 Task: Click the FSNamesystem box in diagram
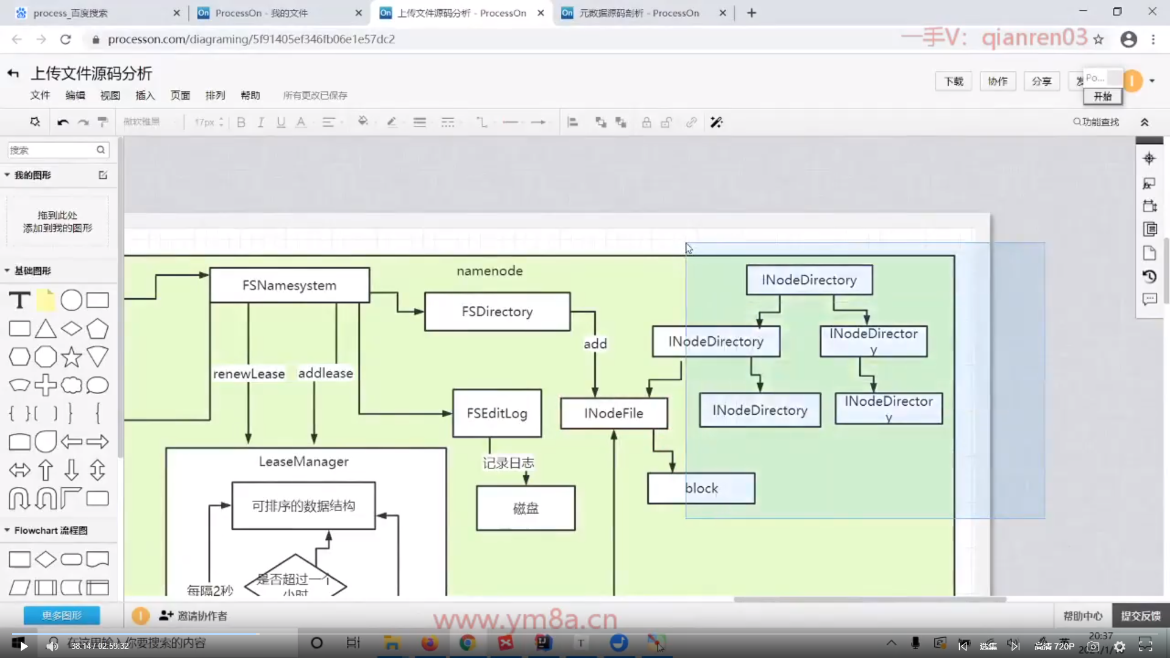tap(289, 285)
